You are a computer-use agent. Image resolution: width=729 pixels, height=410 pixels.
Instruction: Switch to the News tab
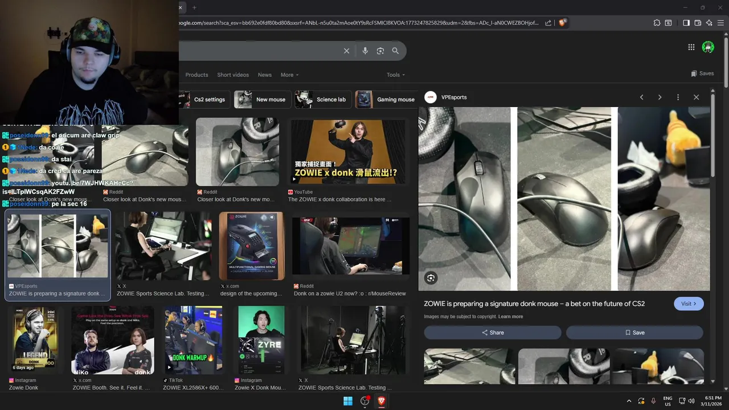coord(265,75)
